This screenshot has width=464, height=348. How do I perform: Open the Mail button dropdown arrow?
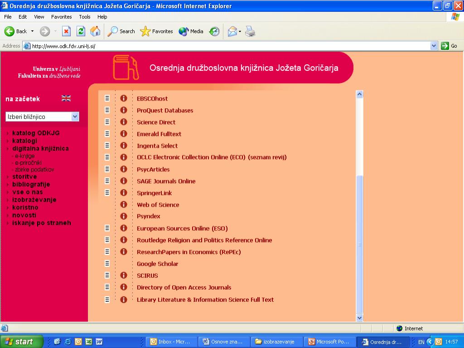(x=240, y=31)
